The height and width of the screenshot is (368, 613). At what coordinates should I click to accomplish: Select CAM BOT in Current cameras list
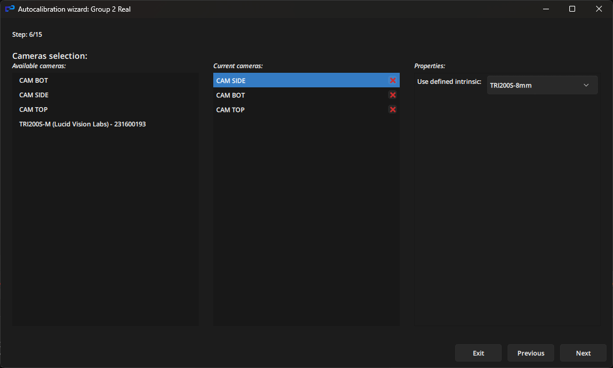(231, 95)
